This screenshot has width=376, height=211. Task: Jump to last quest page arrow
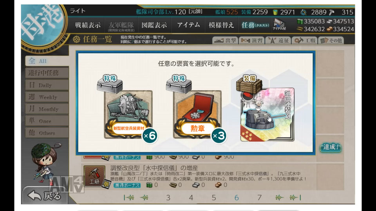[x=295, y=197]
